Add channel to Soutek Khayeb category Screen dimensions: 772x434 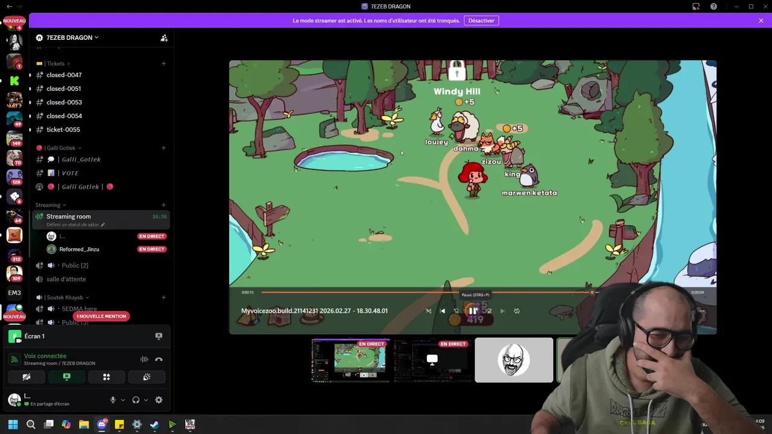click(163, 297)
